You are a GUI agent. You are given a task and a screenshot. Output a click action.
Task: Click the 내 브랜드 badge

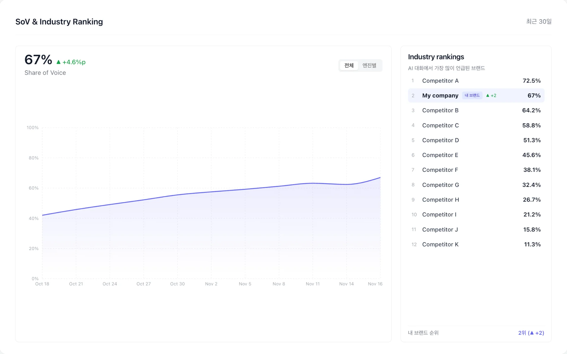tap(472, 95)
